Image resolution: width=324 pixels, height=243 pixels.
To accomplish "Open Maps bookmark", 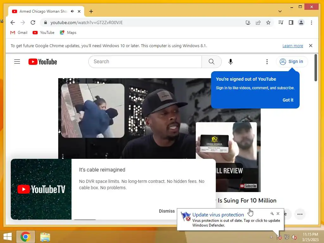I will point(68,33).
